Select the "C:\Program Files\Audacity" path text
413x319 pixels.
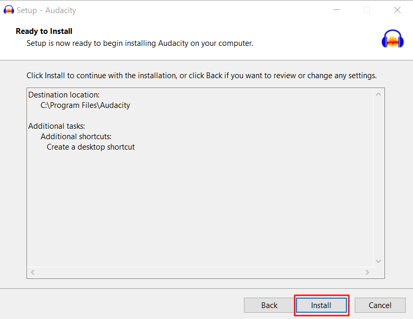(x=85, y=105)
